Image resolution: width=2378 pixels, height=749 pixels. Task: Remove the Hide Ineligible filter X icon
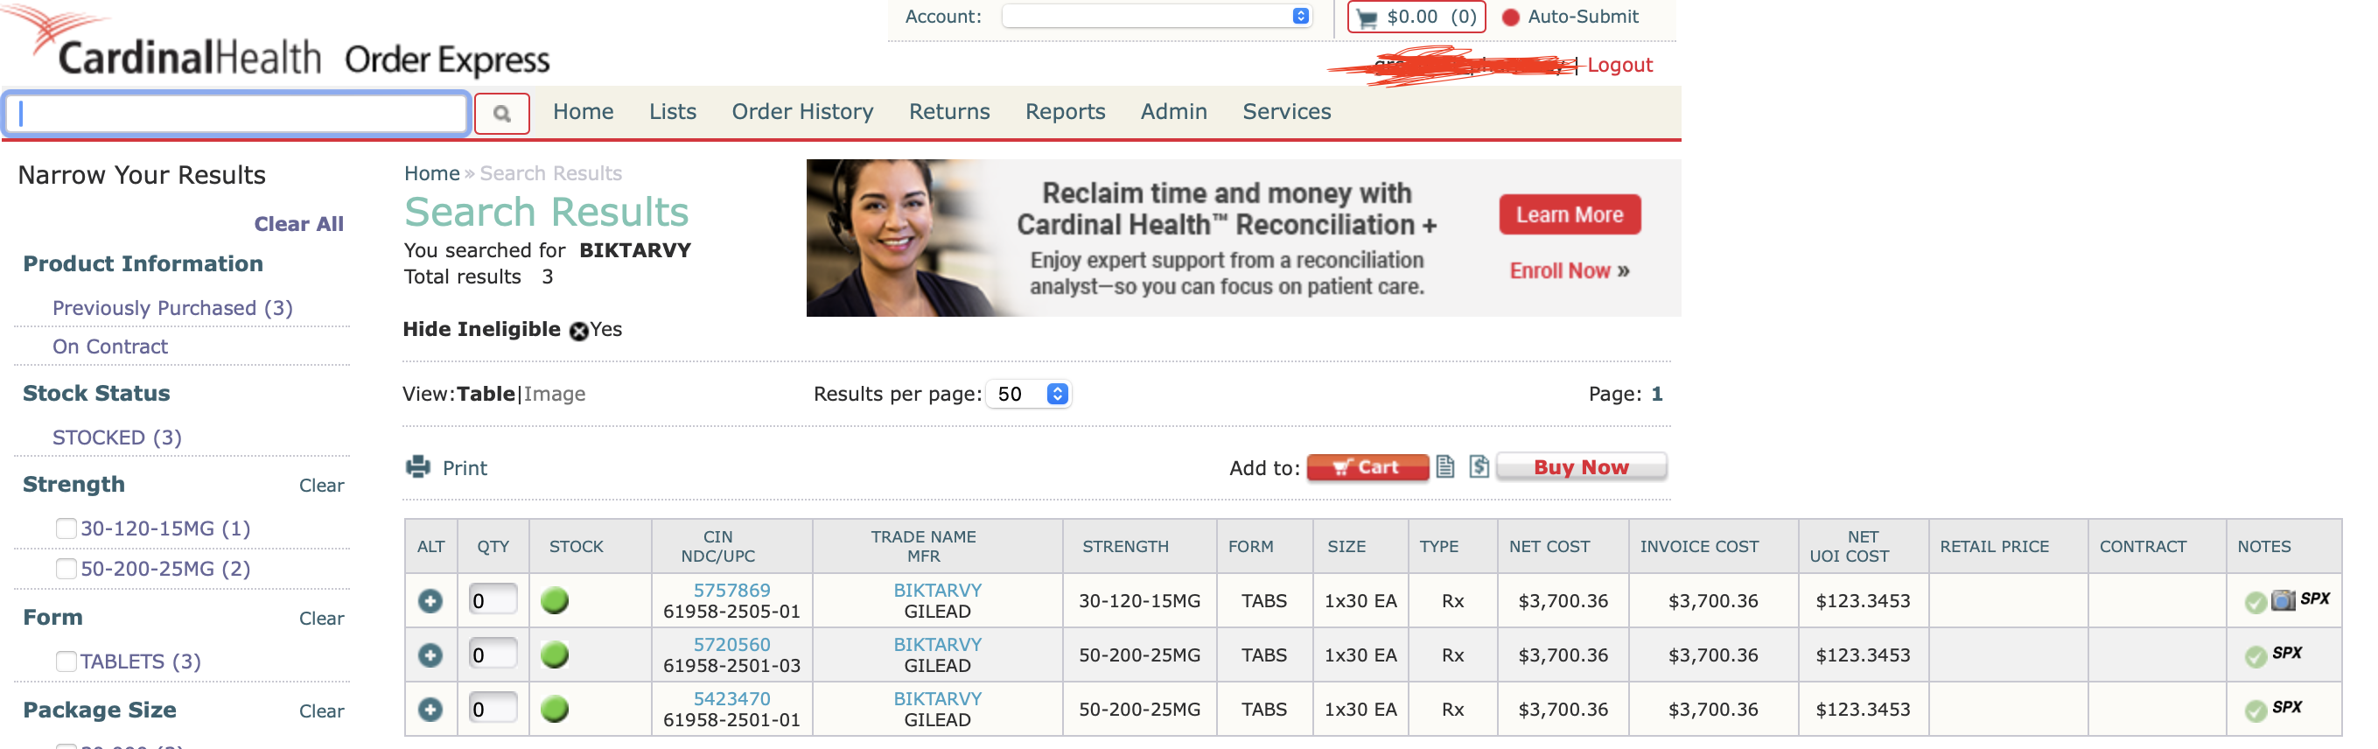tap(579, 332)
